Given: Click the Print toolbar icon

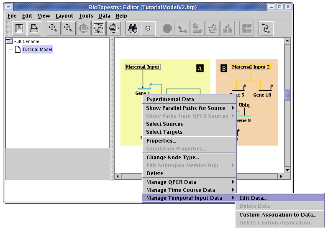Looking at the screenshot, I should [x=34, y=28].
